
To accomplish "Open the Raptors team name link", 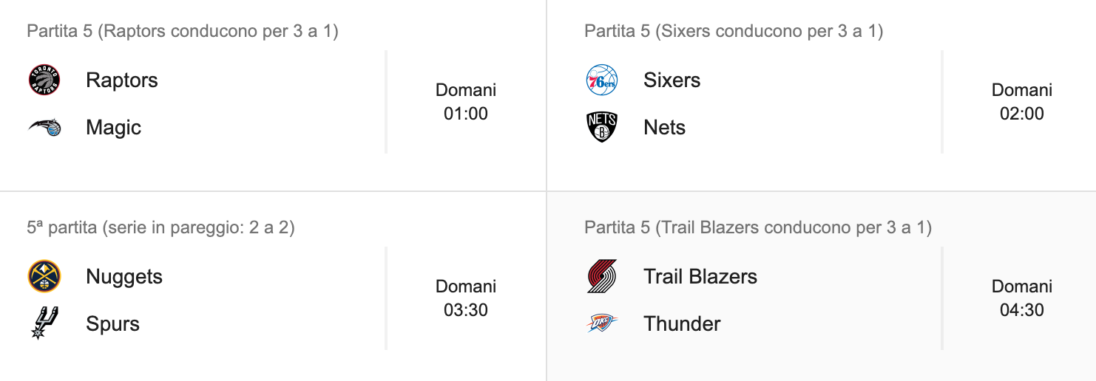I will 122,80.
